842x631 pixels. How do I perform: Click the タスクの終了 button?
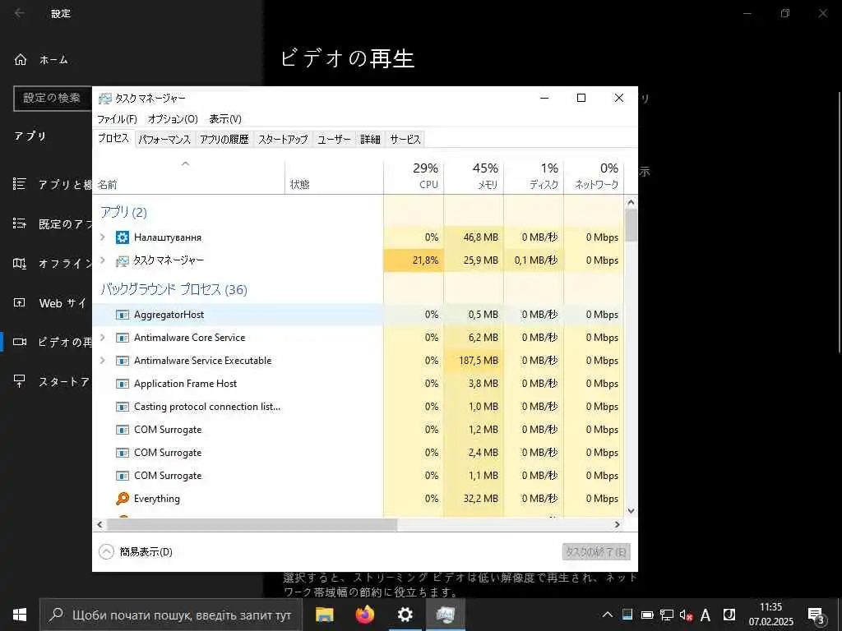click(x=597, y=551)
